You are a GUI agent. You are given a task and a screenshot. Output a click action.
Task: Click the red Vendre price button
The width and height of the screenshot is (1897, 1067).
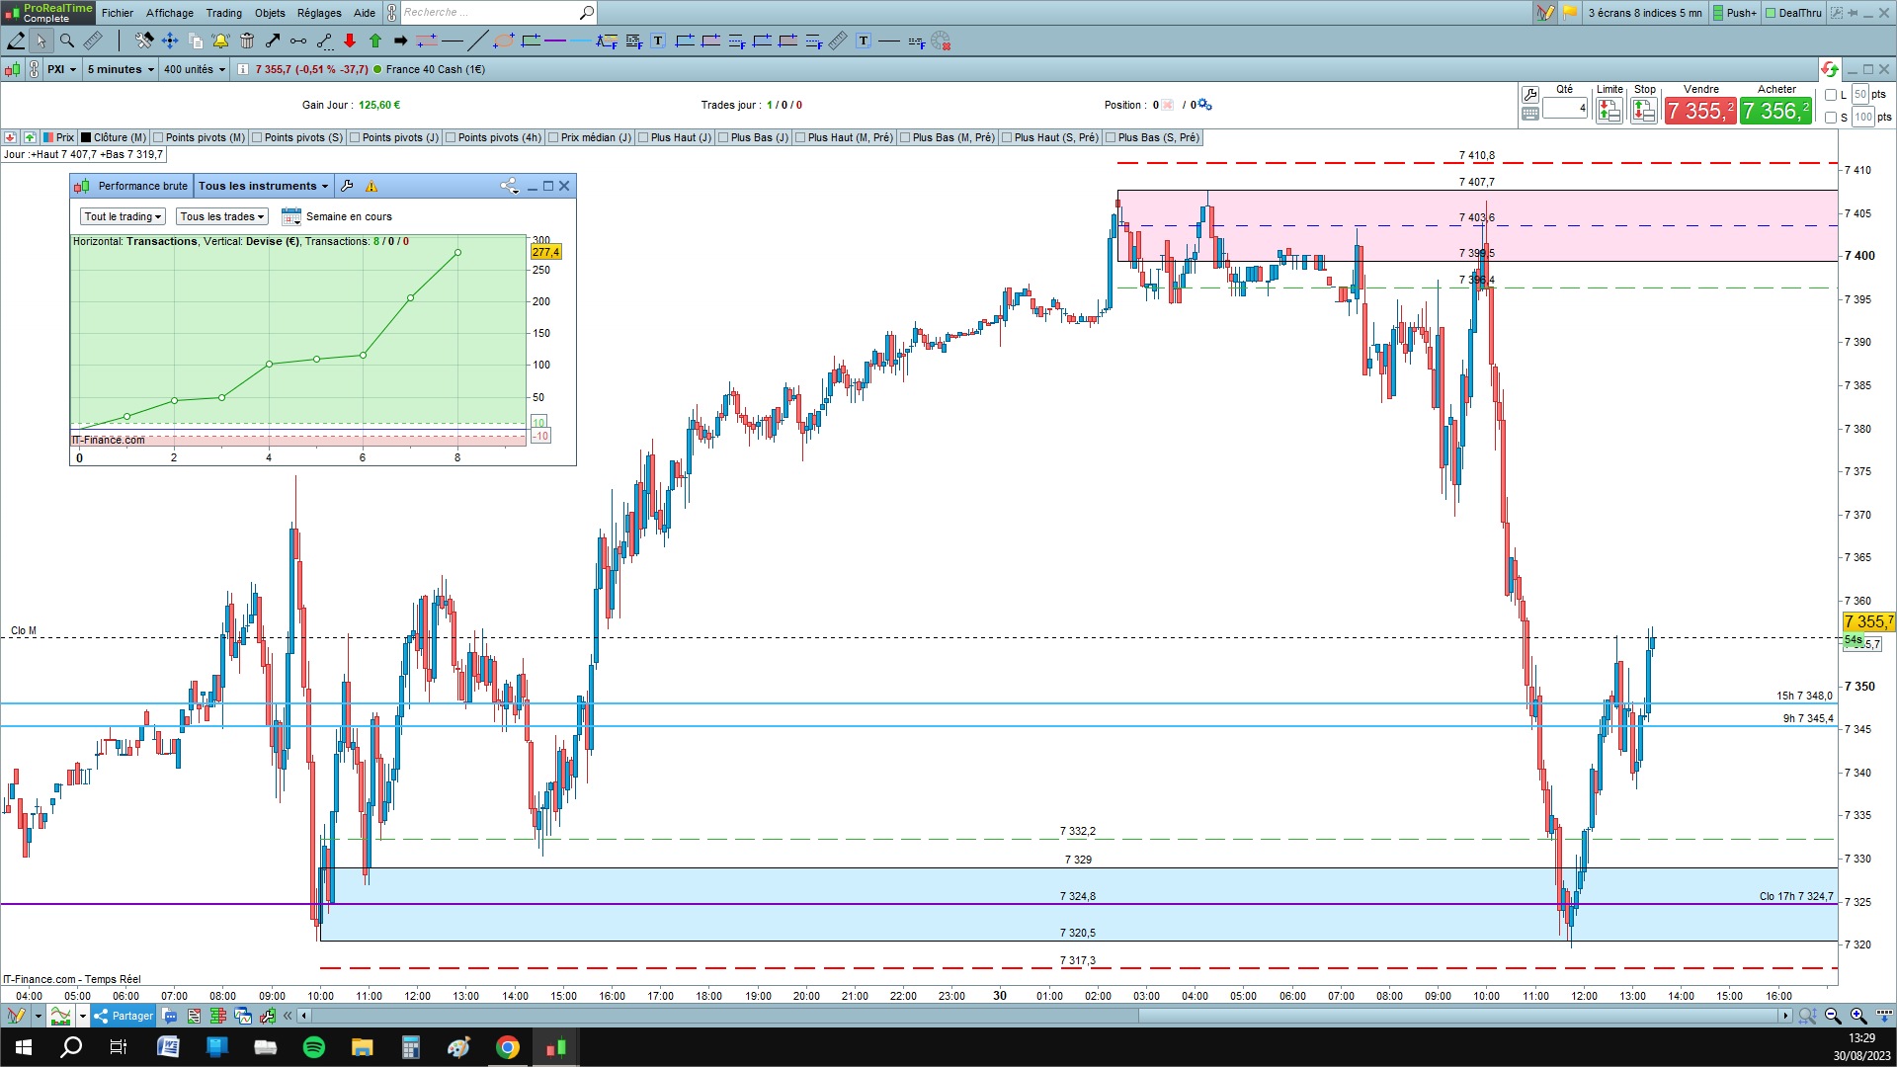click(1699, 111)
